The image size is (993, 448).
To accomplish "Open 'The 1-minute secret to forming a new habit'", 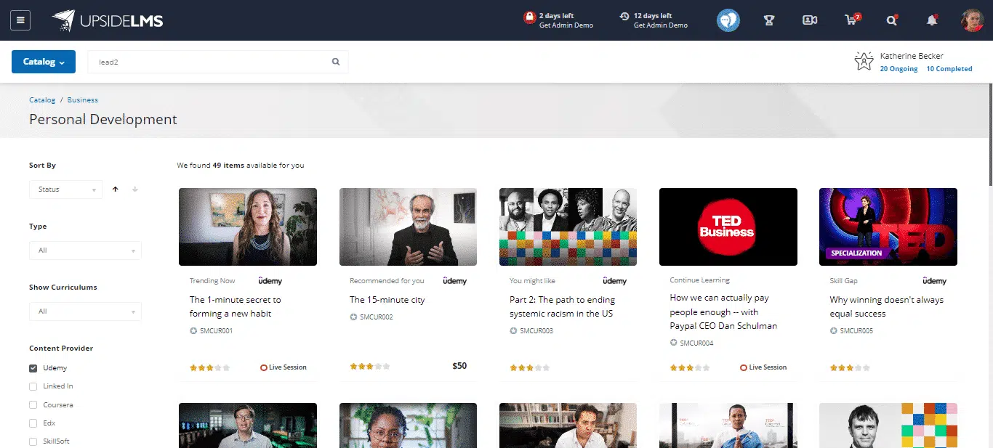I will click(x=236, y=306).
